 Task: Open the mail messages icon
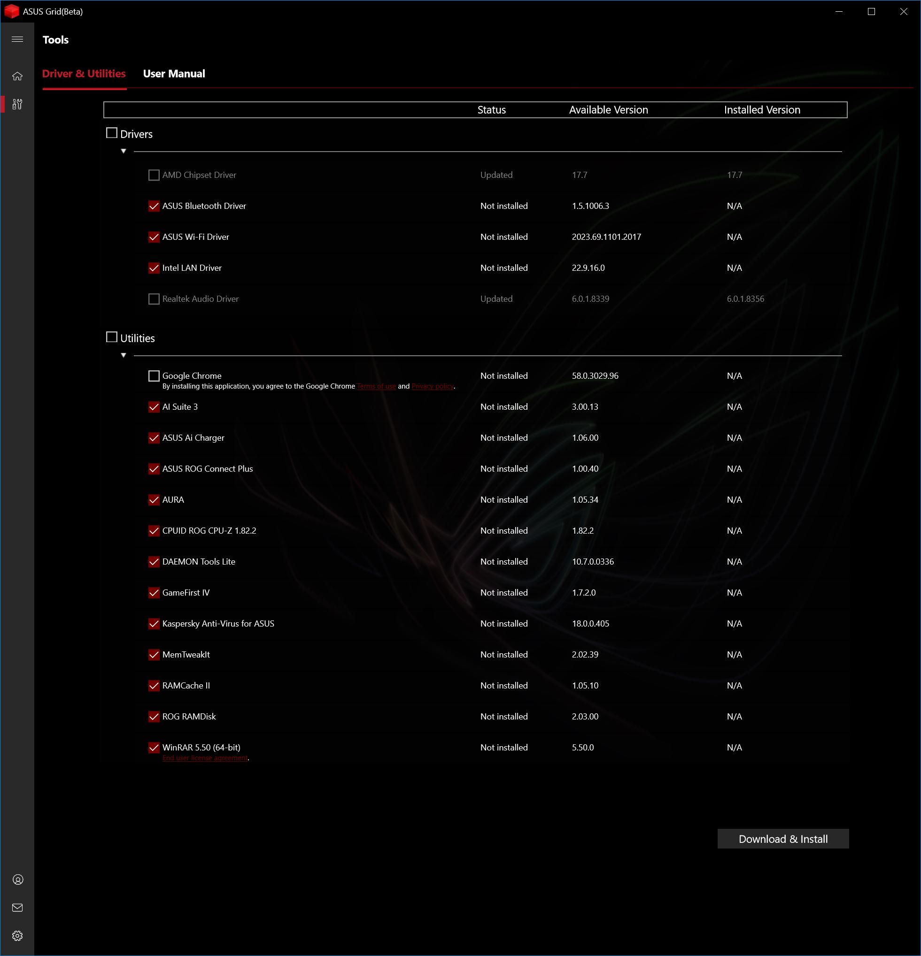pos(17,908)
